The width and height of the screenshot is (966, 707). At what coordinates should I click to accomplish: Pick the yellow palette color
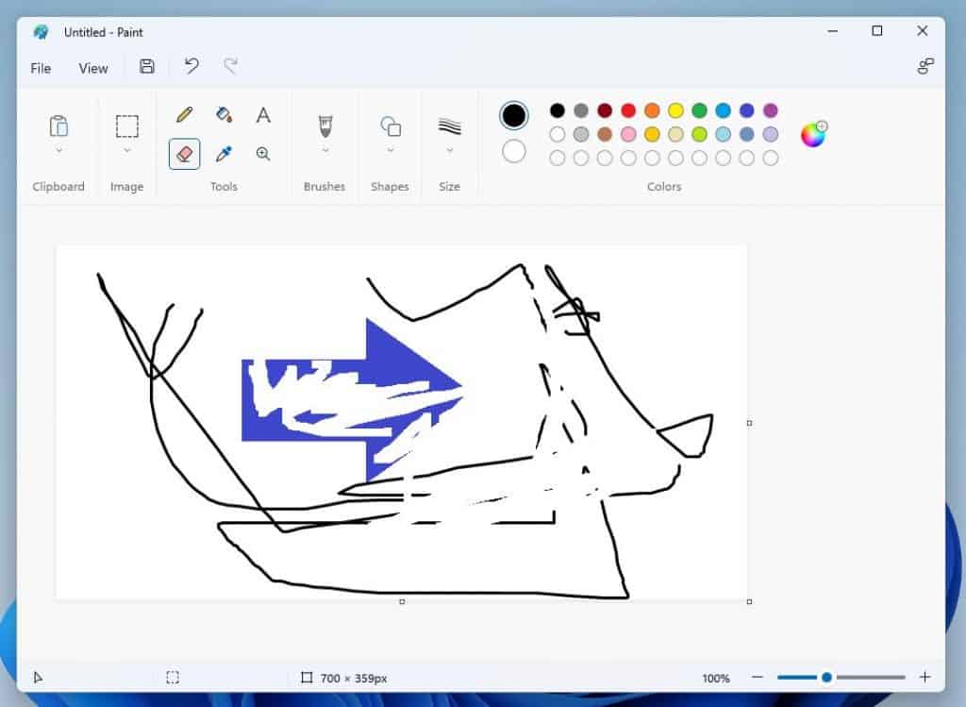pyautogui.click(x=675, y=110)
